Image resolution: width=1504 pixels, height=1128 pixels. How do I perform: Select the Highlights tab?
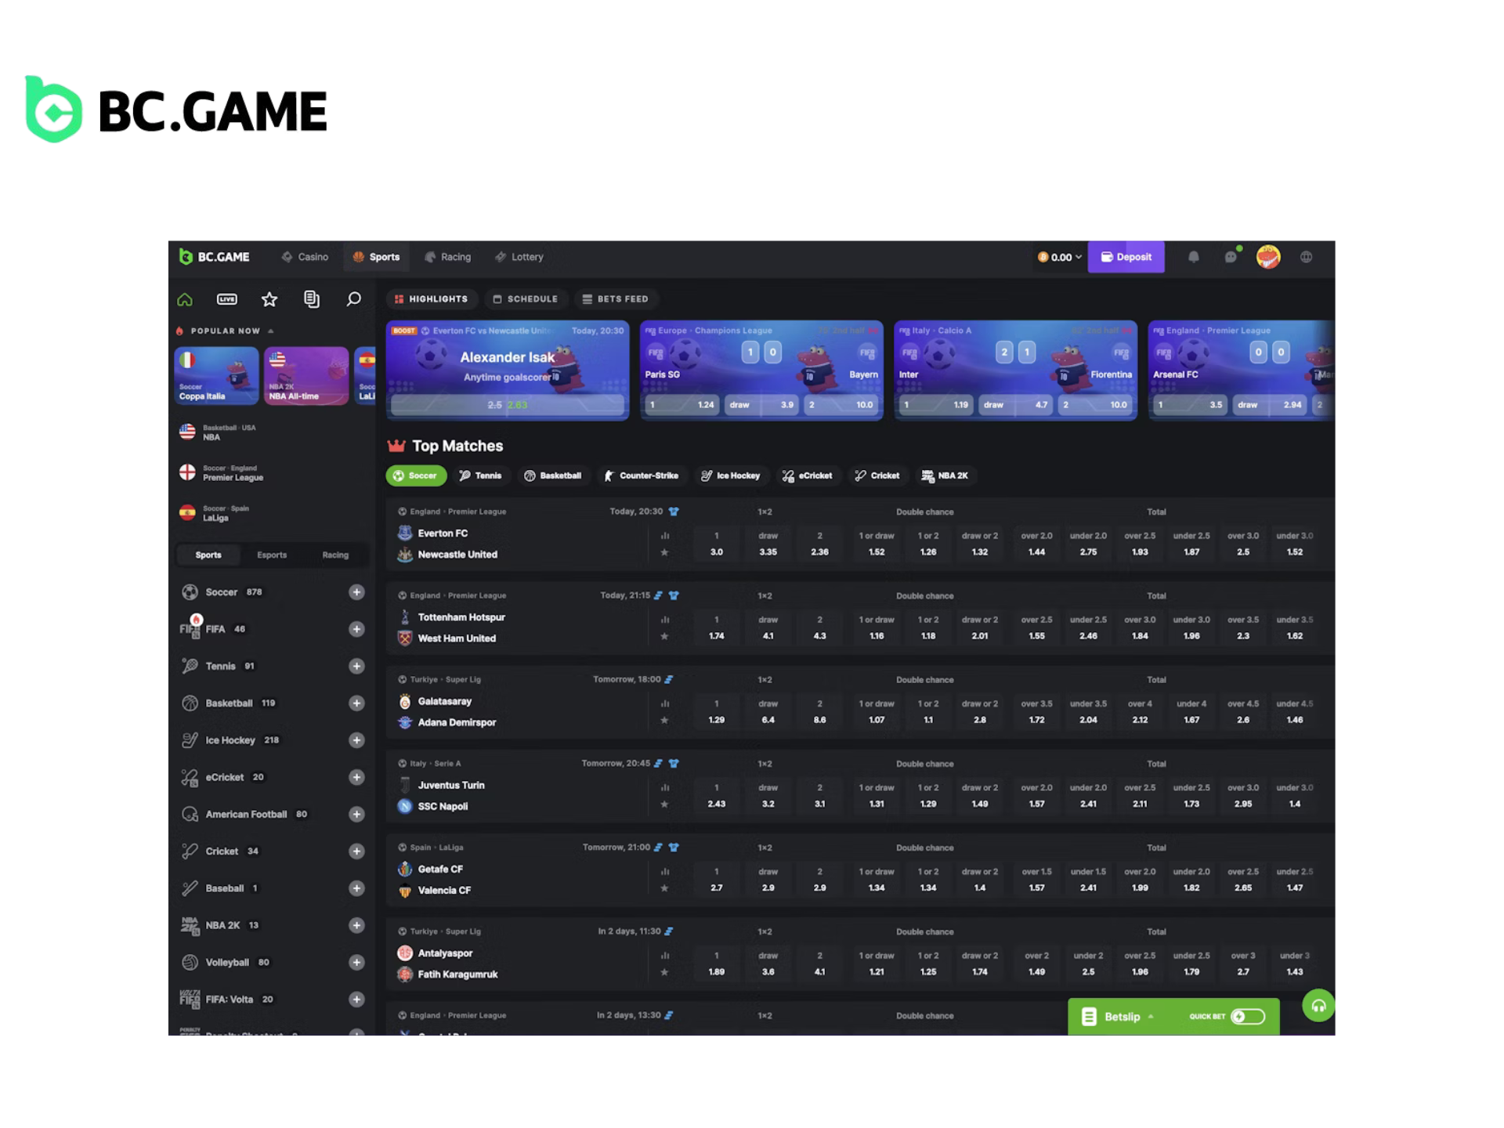(431, 299)
